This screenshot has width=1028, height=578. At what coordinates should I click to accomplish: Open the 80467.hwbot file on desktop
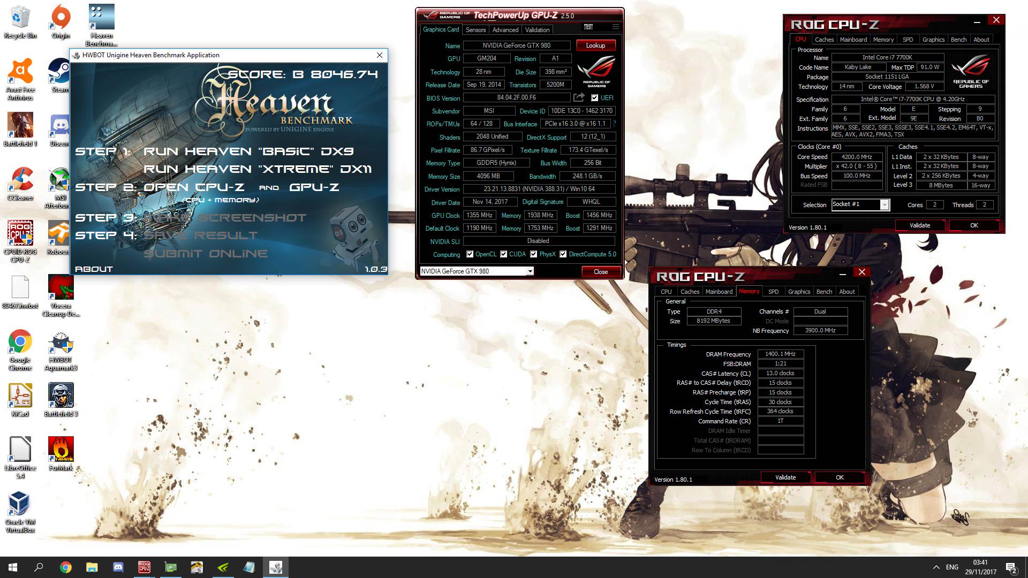(20, 292)
